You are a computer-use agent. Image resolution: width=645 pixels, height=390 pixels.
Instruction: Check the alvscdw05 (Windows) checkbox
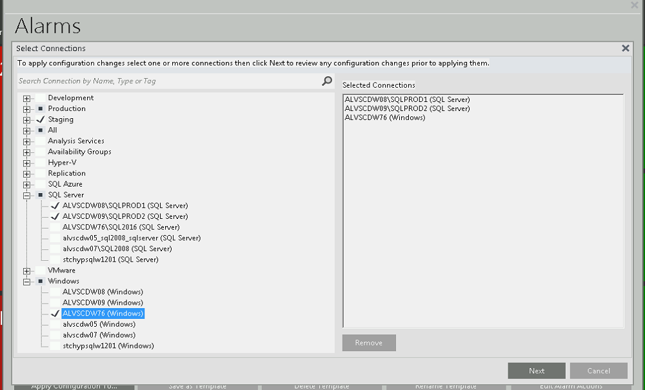pyautogui.click(x=55, y=324)
